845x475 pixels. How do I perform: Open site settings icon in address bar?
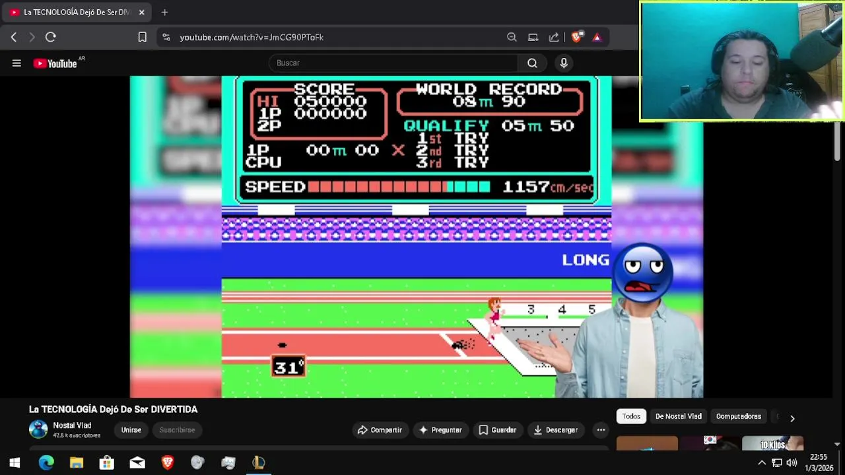point(166,37)
